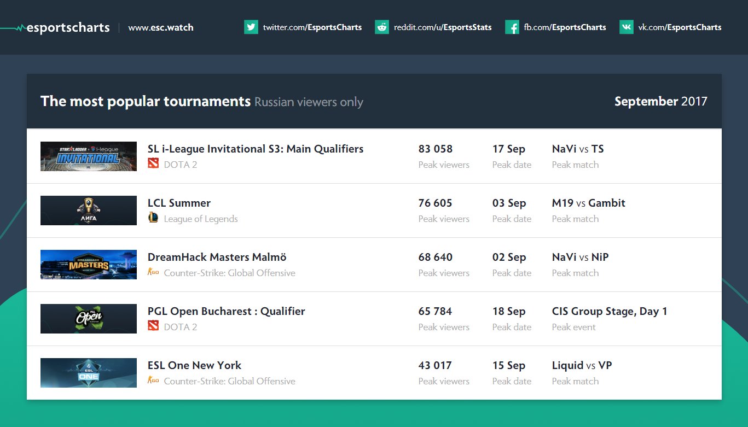Open fb.com/EsportsCharts link

tap(565, 27)
